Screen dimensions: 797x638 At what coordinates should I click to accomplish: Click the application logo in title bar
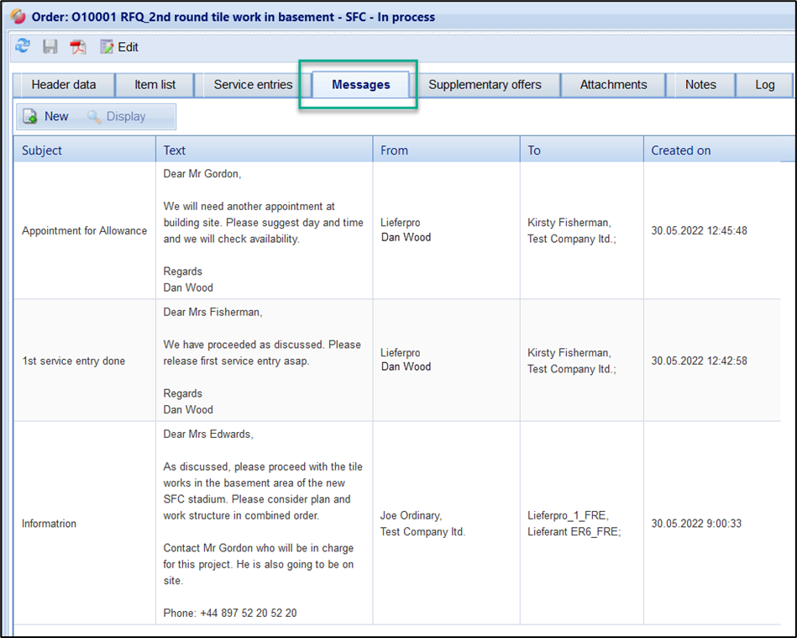click(18, 17)
